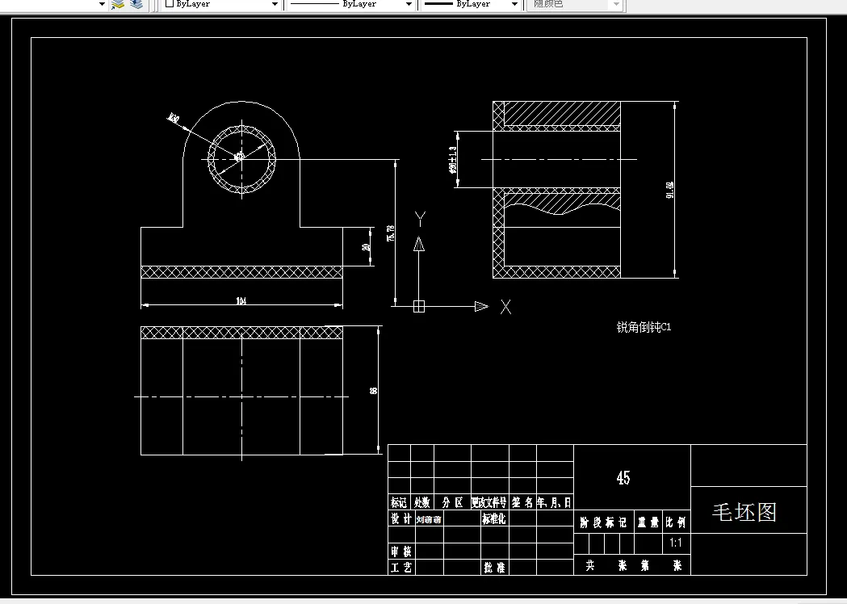Select the 批准 label

[494, 568]
